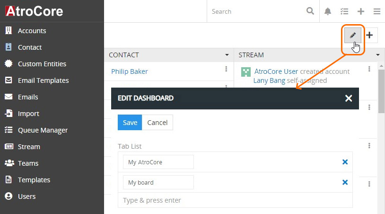This screenshot has width=385, height=214.
Task: Close the Edit Dashboard dialog
Action: click(x=349, y=98)
